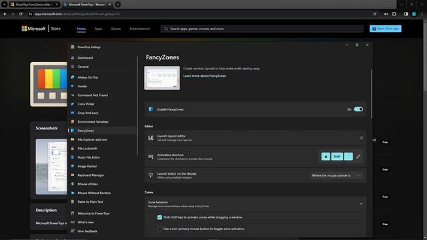Open external link icon on Launch layout editor
The image size is (427, 240).
coord(362,138)
